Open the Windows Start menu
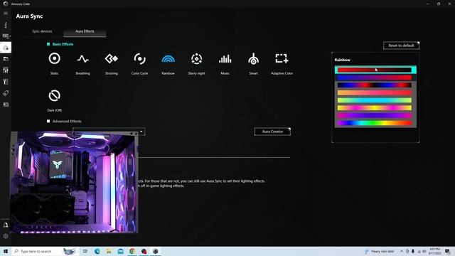 6,251
